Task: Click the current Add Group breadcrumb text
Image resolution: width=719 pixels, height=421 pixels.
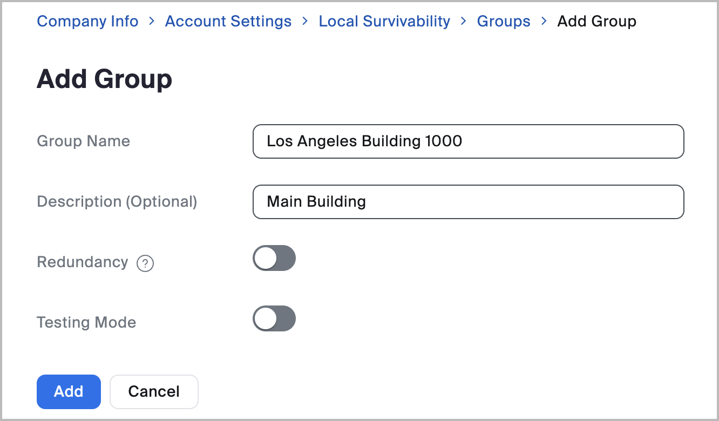Action: point(596,22)
